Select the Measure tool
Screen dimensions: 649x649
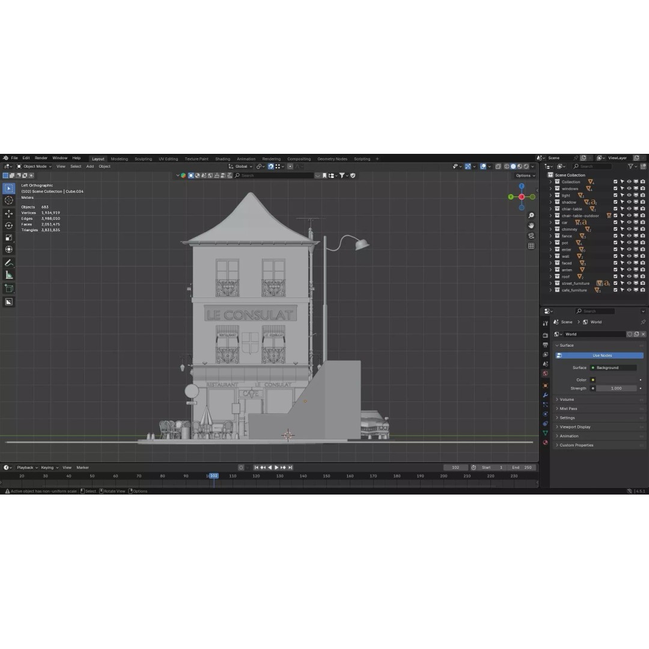click(8, 275)
